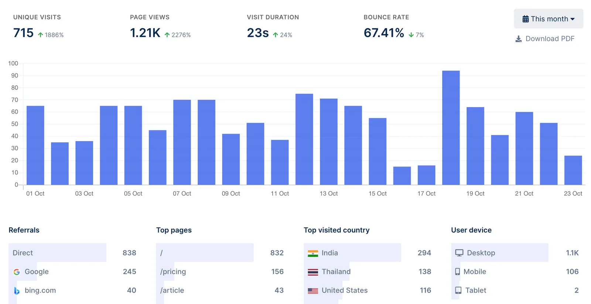Click the Thailand flag icon
The image size is (591, 304).
[x=313, y=272]
